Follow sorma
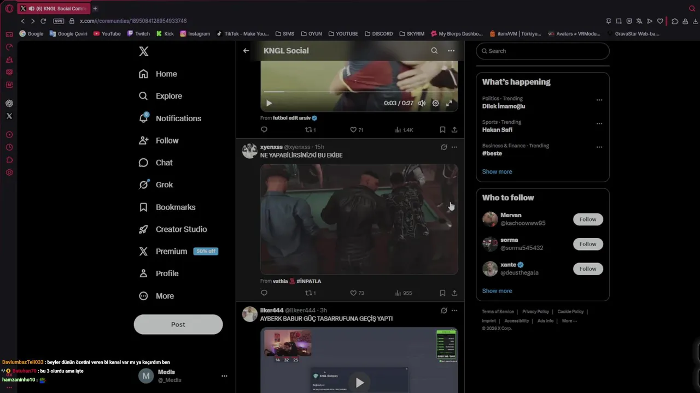This screenshot has height=393, width=700. [x=588, y=244]
